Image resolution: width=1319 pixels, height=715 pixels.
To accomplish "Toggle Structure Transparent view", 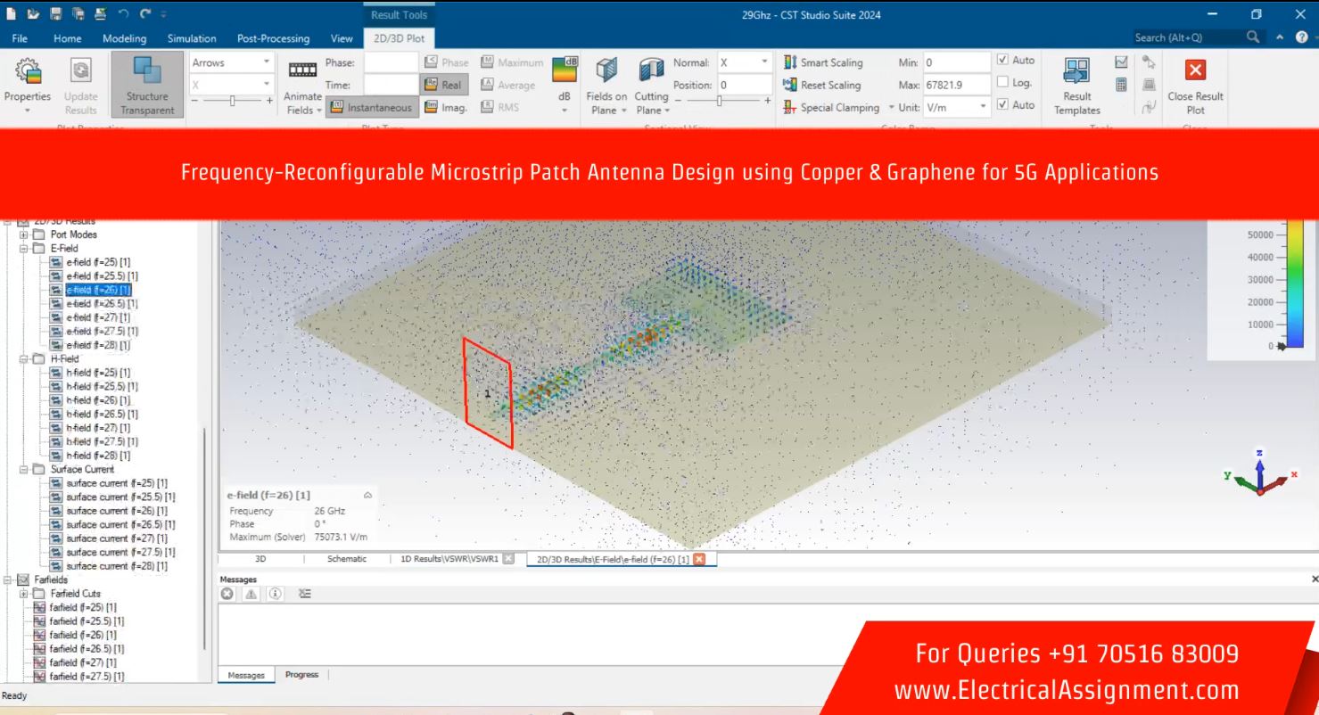I will click(x=146, y=86).
